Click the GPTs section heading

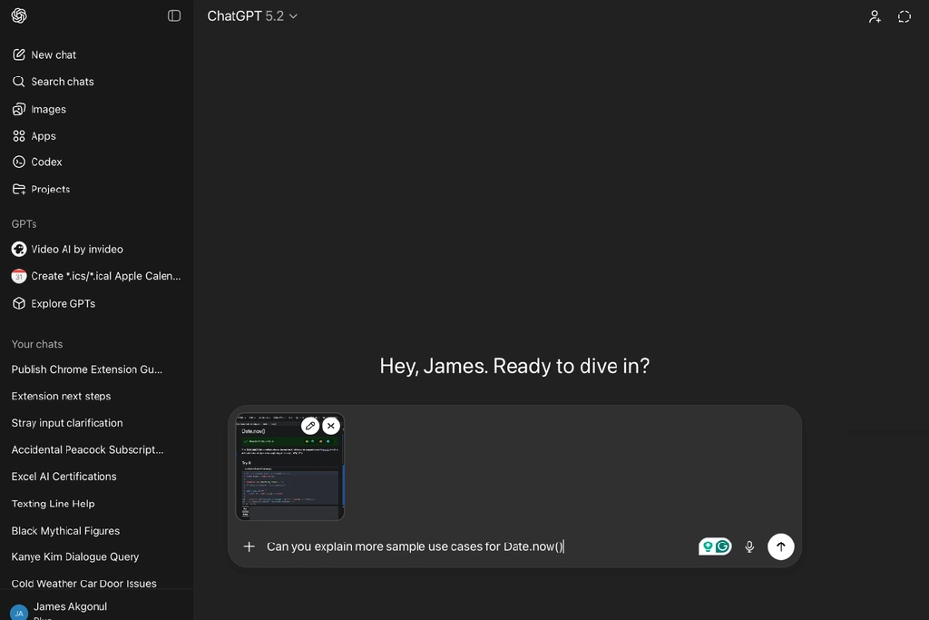24,223
